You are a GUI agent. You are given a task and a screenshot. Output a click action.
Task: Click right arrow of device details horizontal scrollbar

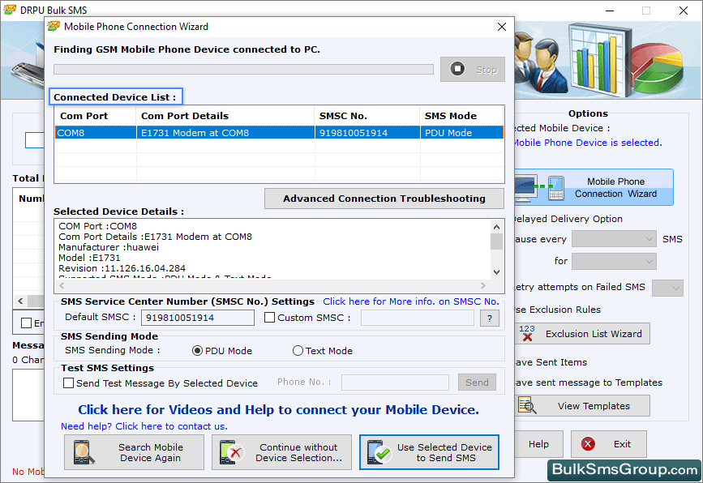[483, 285]
